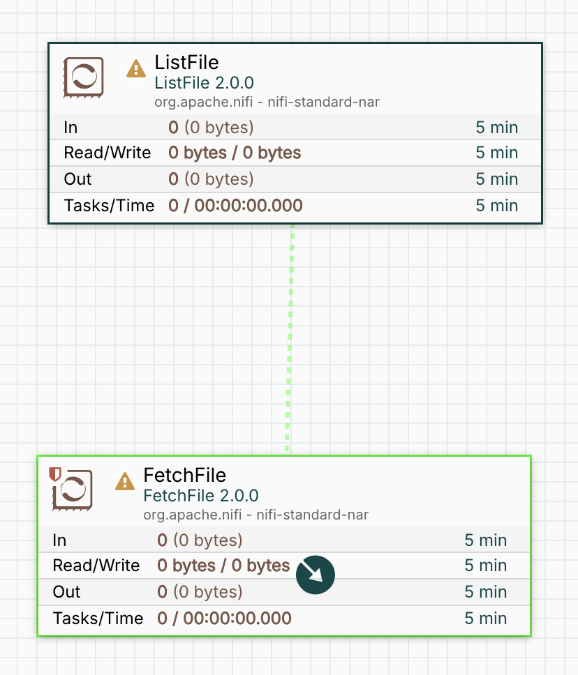Click the FetchFile warning triangle icon

pyautogui.click(x=124, y=481)
